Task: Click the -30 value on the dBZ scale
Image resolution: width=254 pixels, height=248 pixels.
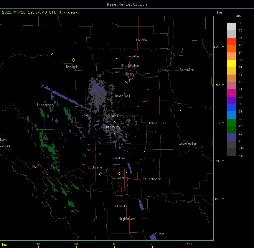Action: [x=241, y=156]
